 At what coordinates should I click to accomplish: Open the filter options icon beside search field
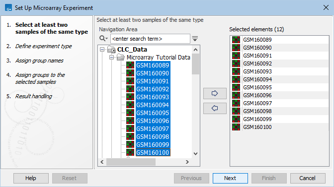click(195, 39)
